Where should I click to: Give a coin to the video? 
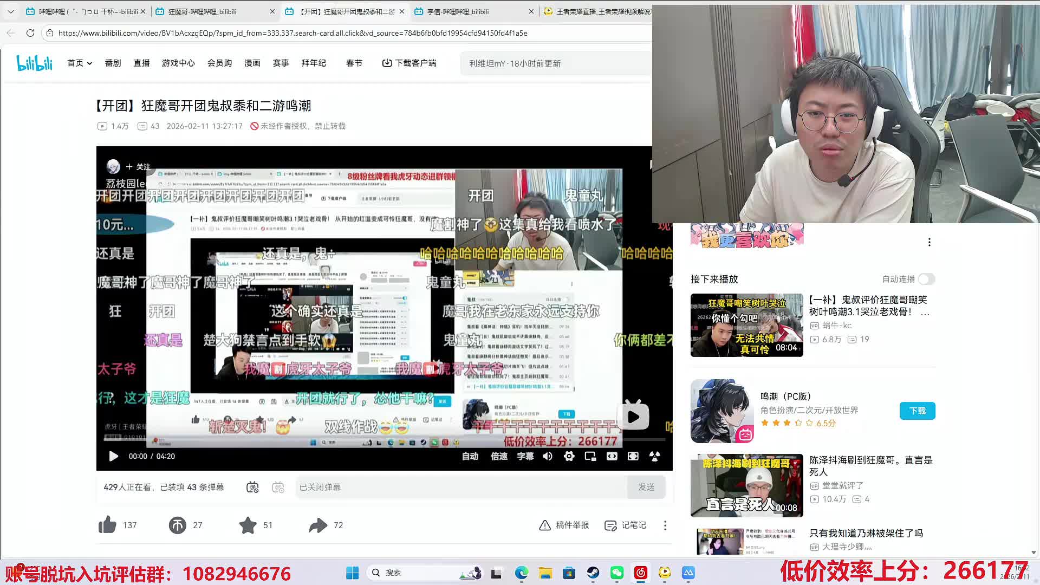pos(177,525)
